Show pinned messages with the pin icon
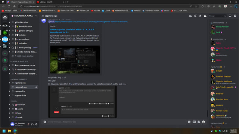 [x=200, y=16]
